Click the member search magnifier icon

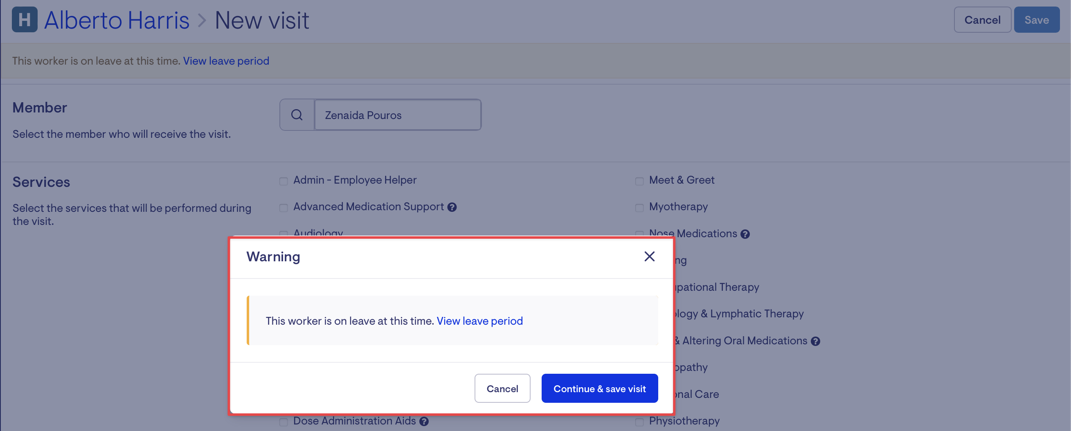click(297, 115)
